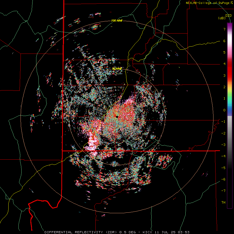Click the 1 value on color scale

pos(224,99)
